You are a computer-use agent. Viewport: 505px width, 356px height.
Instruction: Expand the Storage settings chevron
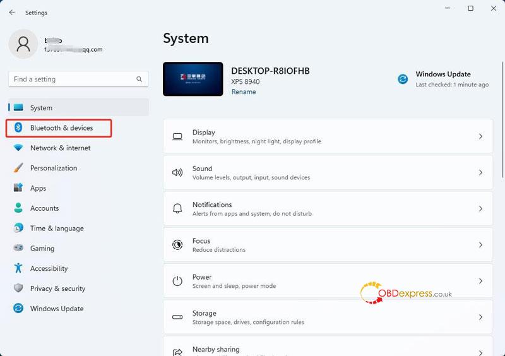pyautogui.click(x=480, y=317)
